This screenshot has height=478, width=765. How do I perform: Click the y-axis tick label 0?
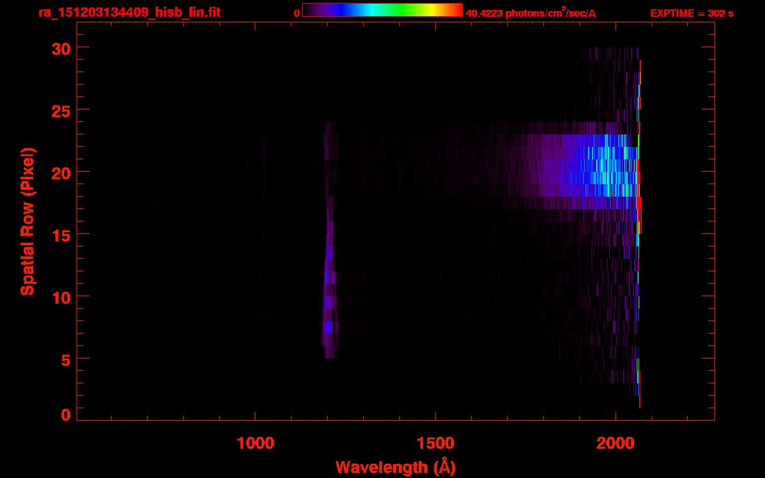66,415
